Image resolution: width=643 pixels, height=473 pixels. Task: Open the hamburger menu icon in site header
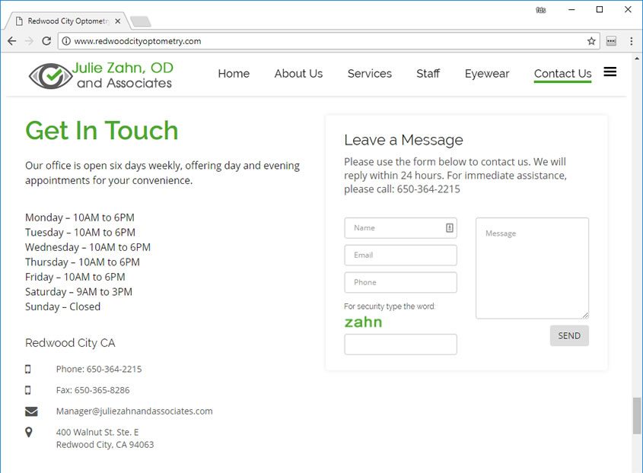[610, 72]
